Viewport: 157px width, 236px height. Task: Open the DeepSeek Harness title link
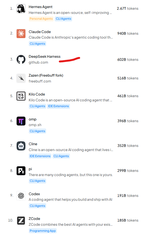(x=45, y=57)
